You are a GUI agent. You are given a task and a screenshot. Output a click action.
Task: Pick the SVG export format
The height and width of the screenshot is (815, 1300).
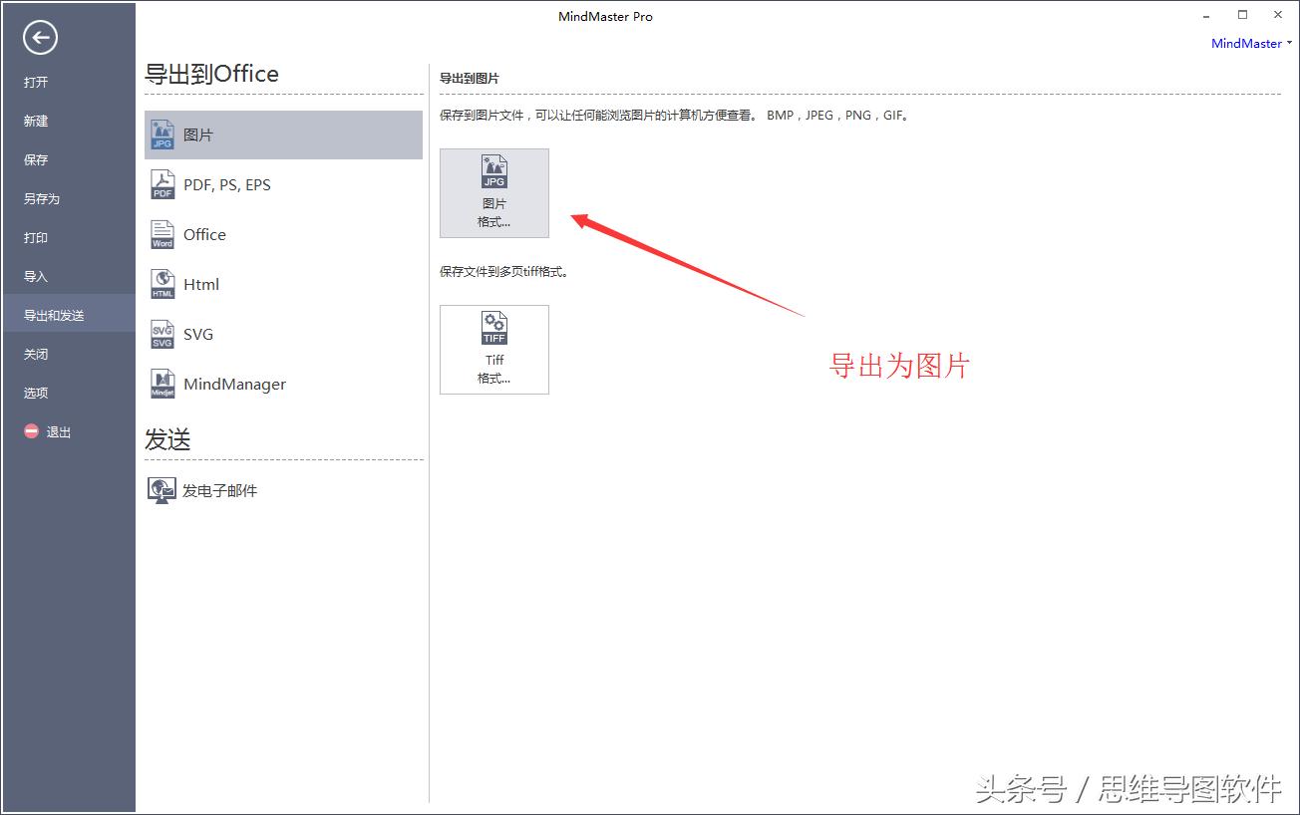(x=195, y=334)
